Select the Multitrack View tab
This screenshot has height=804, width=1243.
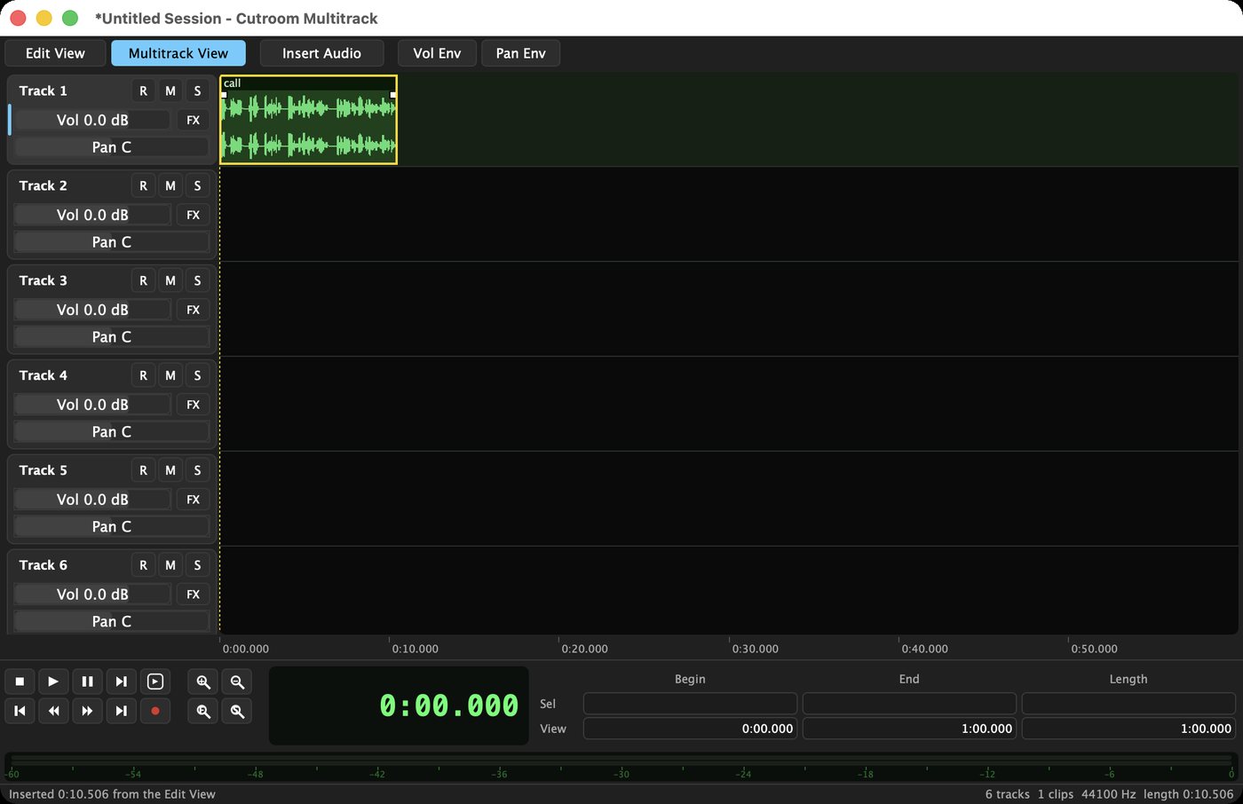click(x=178, y=53)
